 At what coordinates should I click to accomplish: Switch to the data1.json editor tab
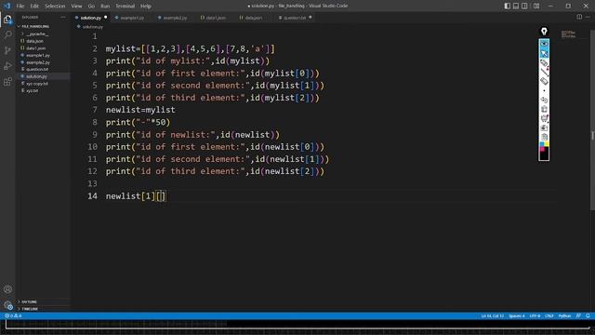click(x=216, y=18)
